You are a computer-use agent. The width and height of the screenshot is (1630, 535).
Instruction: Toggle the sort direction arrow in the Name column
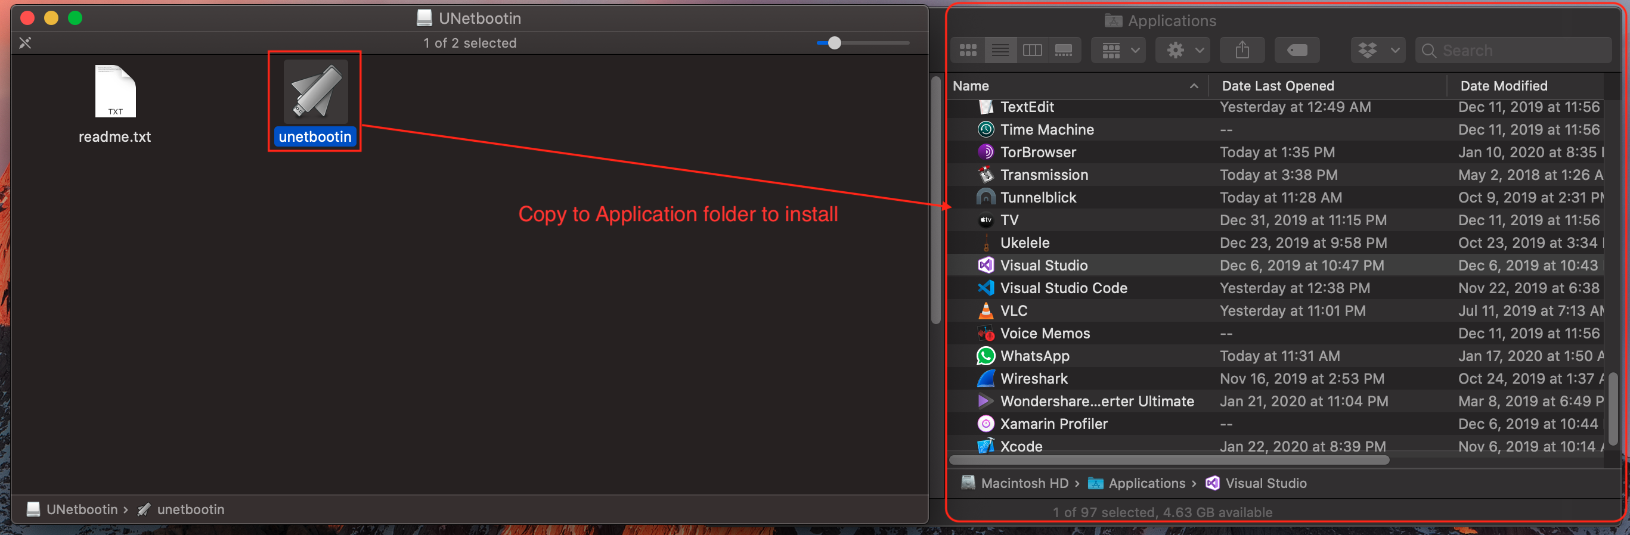[1194, 86]
